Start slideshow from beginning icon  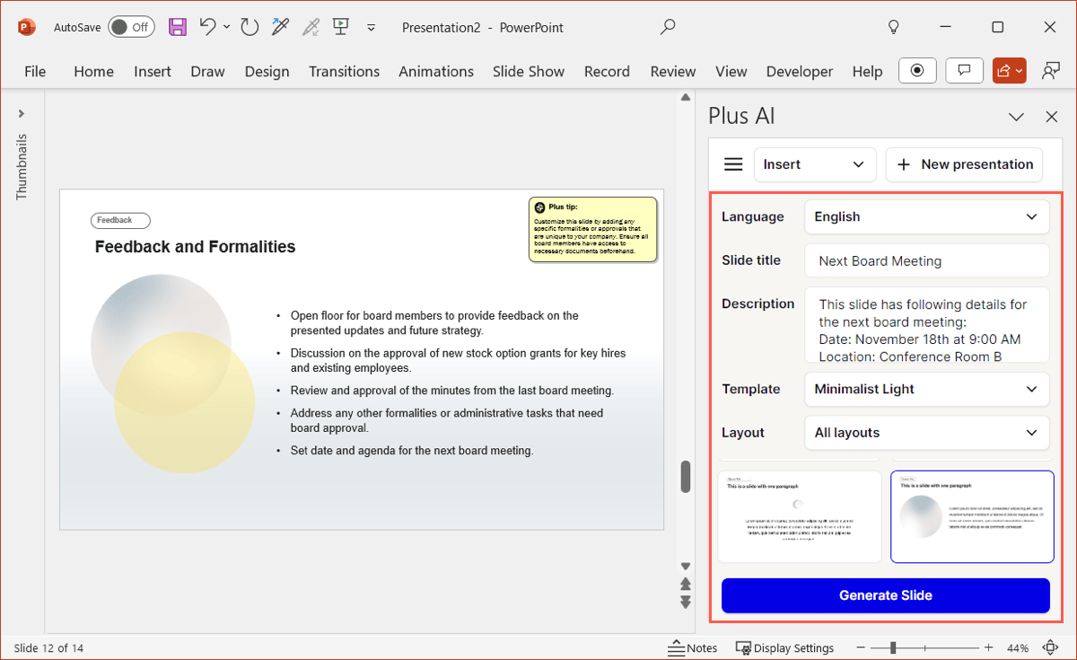[x=340, y=27]
